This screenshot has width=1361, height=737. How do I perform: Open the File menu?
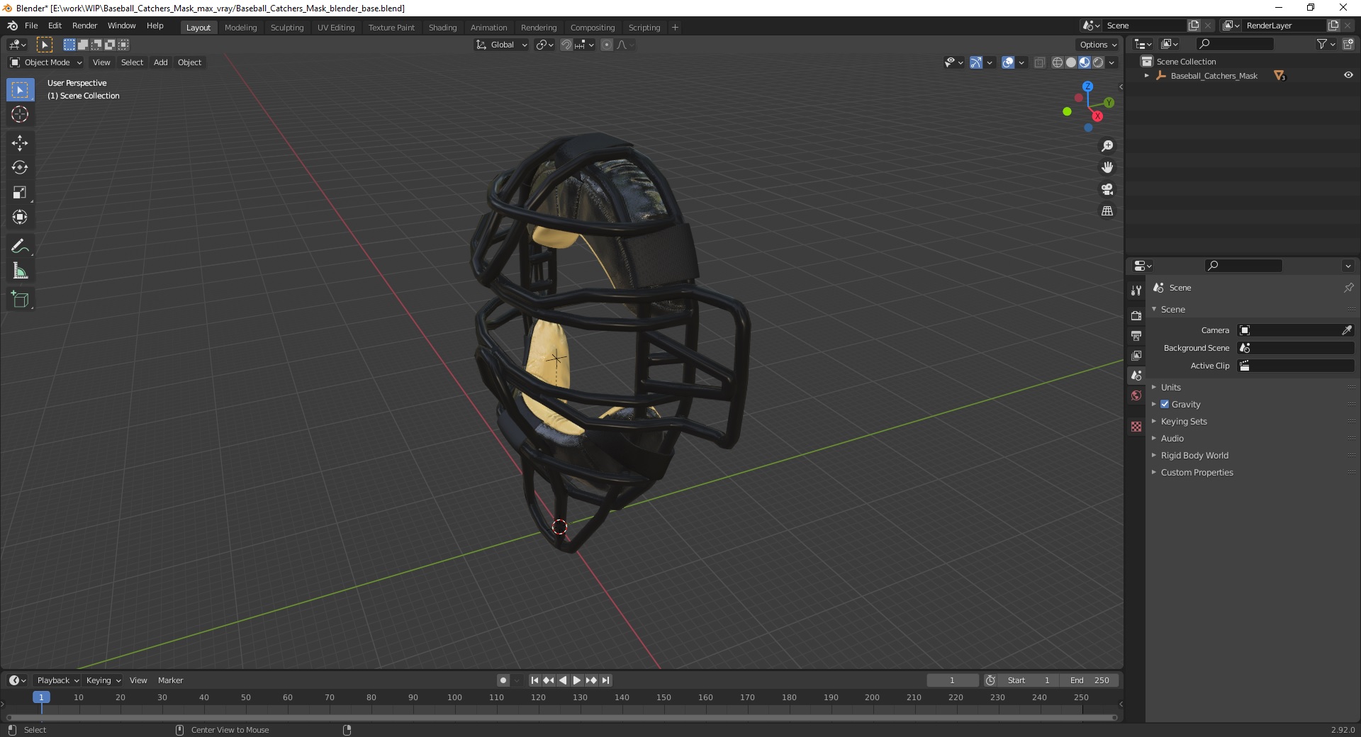[x=31, y=26]
